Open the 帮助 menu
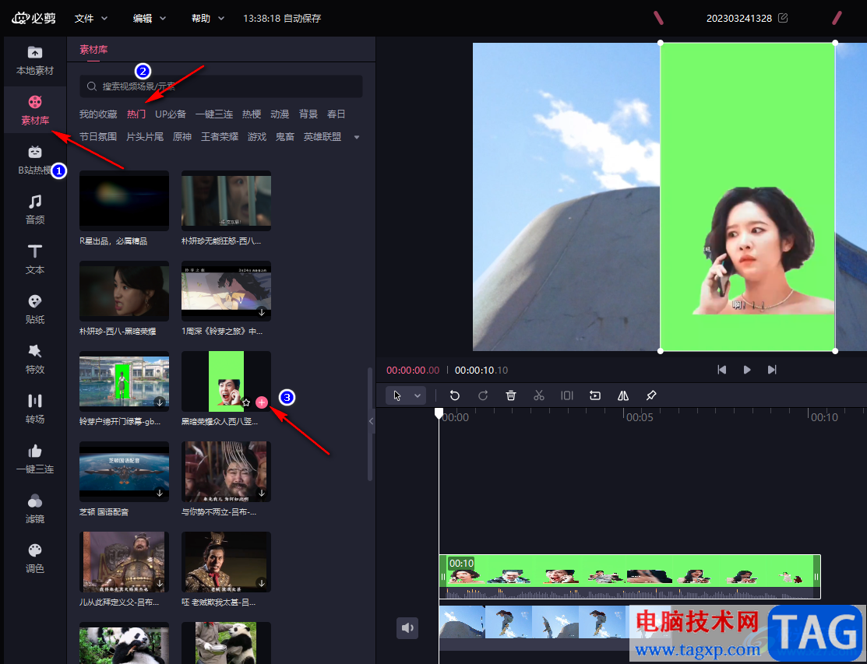The image size is (867, 664). pos(208,18)
